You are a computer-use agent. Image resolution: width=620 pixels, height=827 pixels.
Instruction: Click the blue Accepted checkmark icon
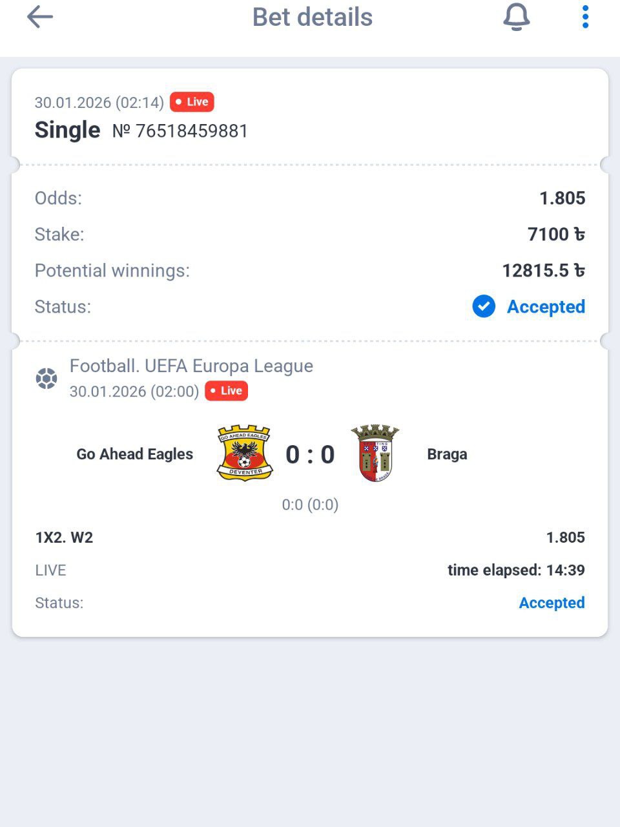click(484, 306)
